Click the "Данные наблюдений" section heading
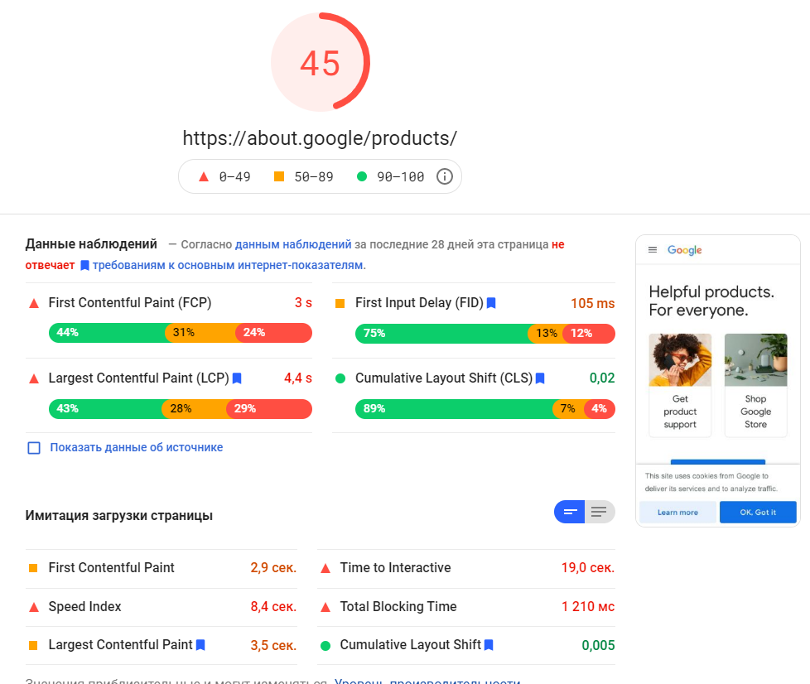810x684 pixels. click(91, 243)
